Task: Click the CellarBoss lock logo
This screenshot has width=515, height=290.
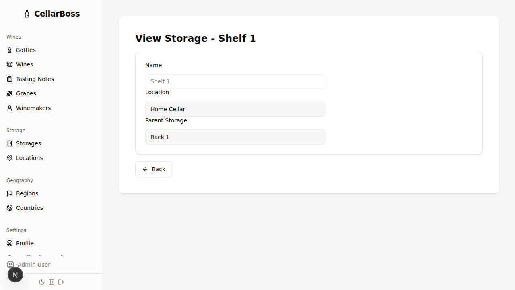Action: (x=27, y=13)
